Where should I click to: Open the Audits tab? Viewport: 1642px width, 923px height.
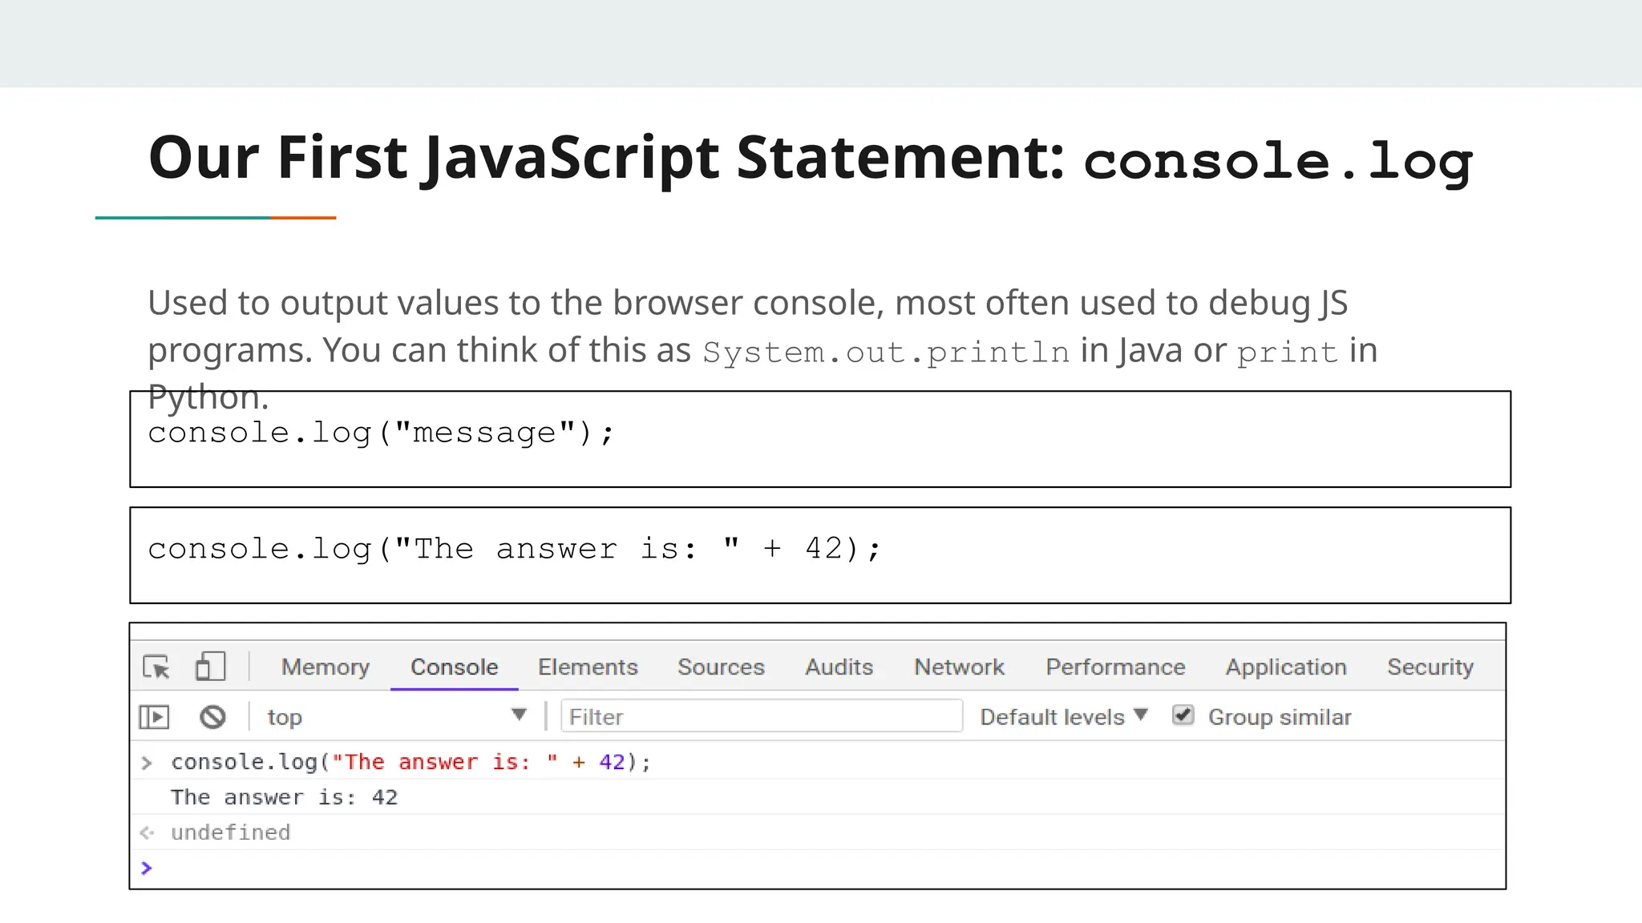point(839,667)
